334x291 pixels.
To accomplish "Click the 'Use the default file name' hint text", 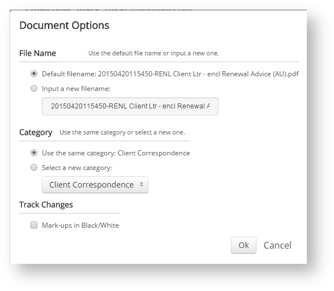I will [x=153, y=53].
